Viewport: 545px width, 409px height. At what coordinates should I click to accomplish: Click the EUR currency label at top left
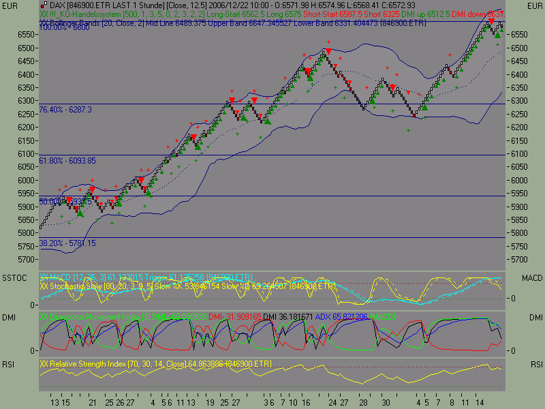point(10,6)
